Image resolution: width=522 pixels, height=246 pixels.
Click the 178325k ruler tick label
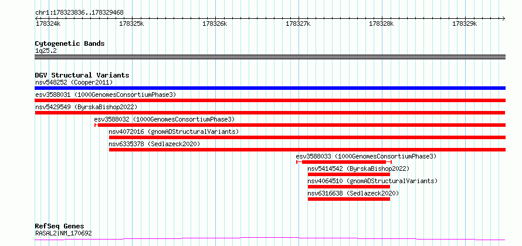pyautogui.click(x=131, y=23)
